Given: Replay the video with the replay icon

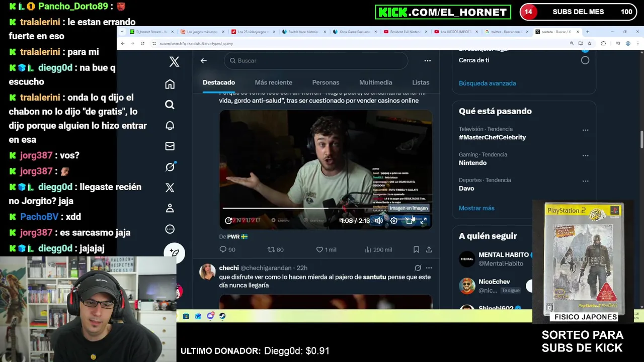Looking at the screenshot, I should [228, 220].
